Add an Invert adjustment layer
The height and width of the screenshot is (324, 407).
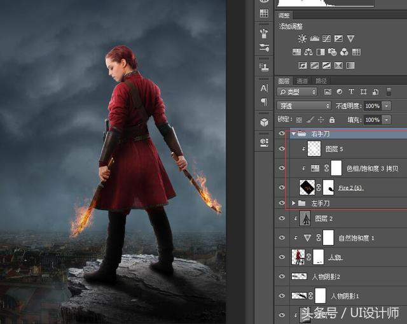(303, 65)
